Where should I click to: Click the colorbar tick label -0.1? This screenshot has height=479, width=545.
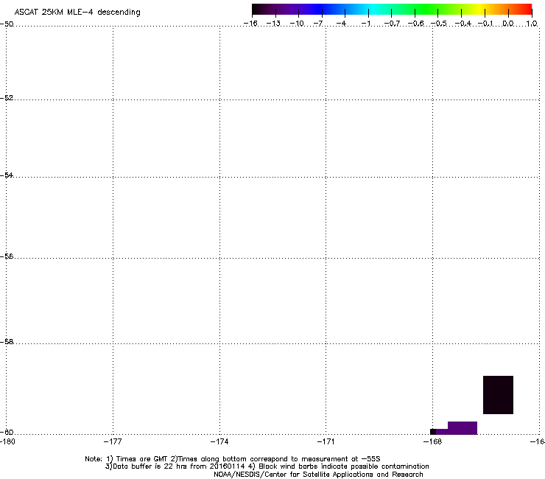[485, 24]
